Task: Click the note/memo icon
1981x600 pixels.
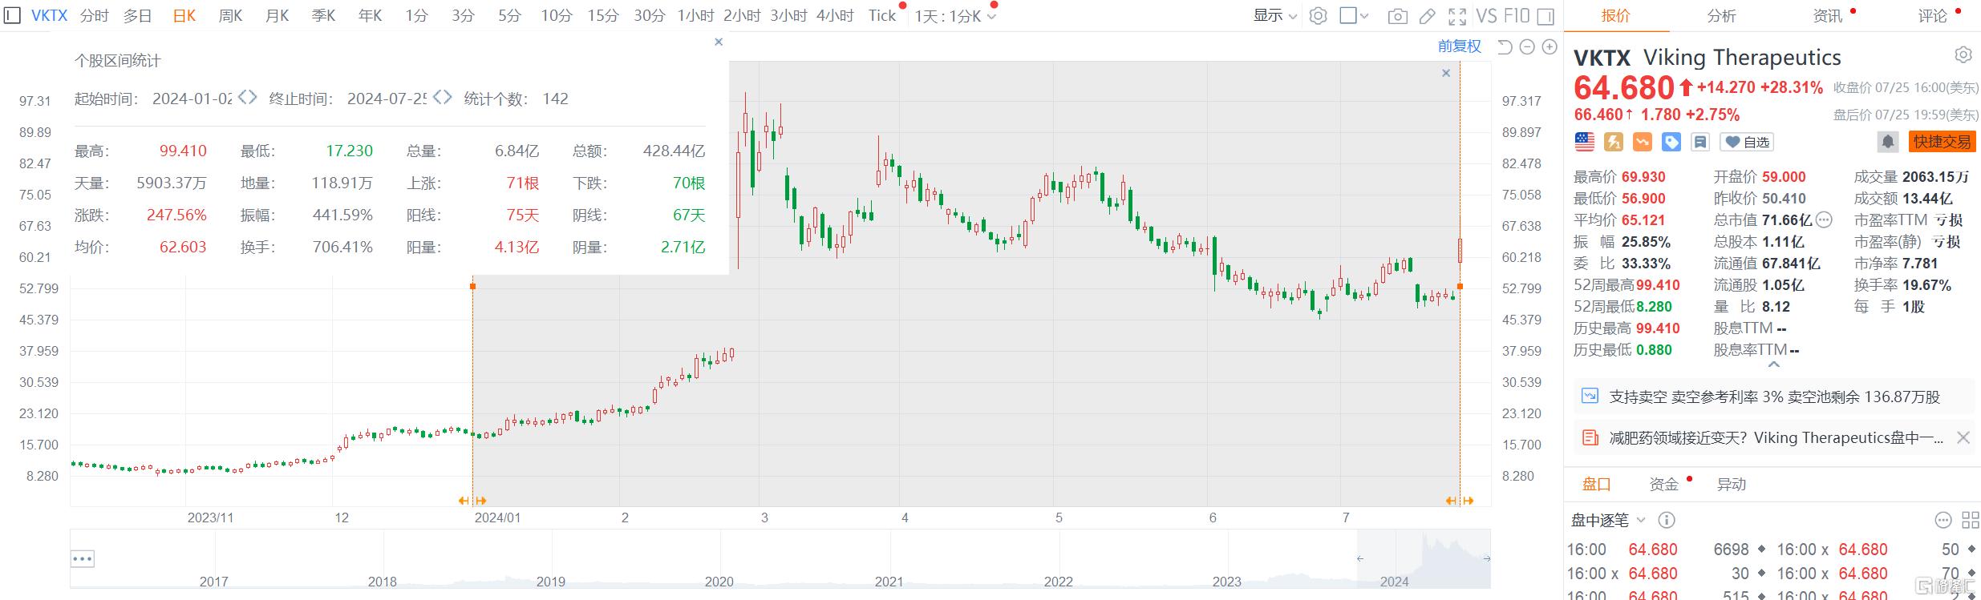Action: tap(1699, 142)
